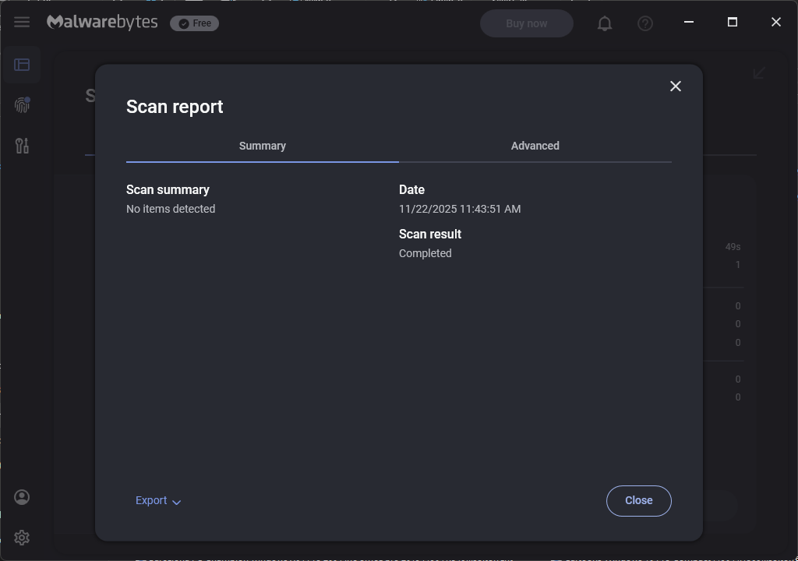The width and height of the screenshot is (798, 561).
Task: Dismiss Scan report with the X icon
Action: tap(676, 86)
